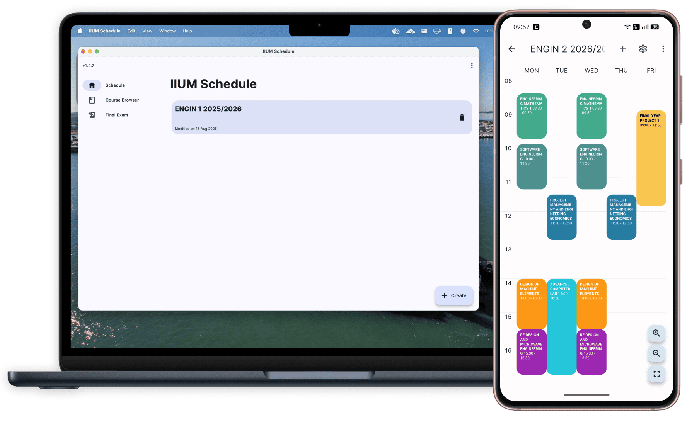
Task: Click the v1.4.7 version label
Action: pyautogui.click(x=88, y=66)
